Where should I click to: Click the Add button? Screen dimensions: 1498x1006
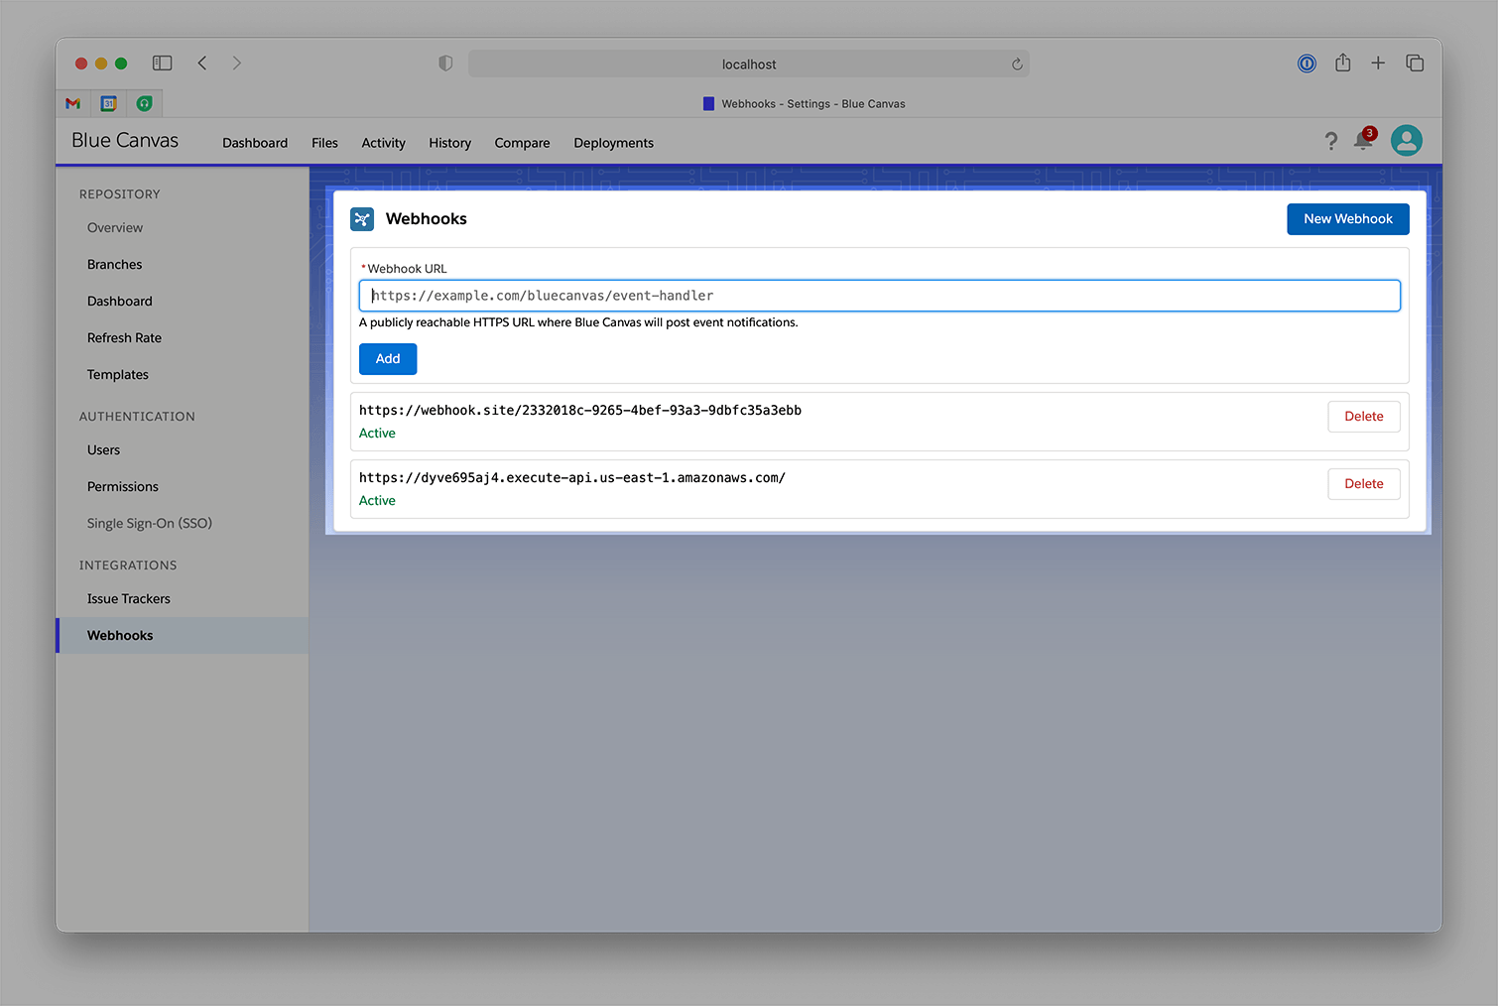click(x=388, y=359)
